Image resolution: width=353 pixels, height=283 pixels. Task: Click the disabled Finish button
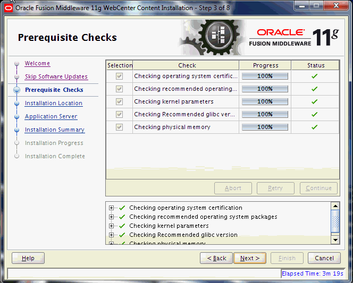pos(287,258)
